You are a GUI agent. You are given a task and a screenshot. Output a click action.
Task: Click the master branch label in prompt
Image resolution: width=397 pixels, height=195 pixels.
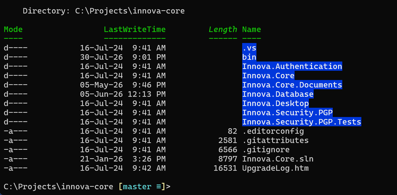click(137, 186)
